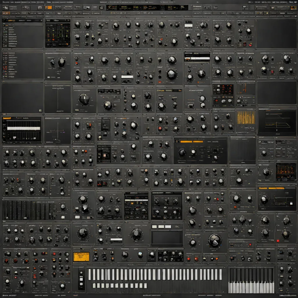Click the long white bar in the second row display

(200, 58)
